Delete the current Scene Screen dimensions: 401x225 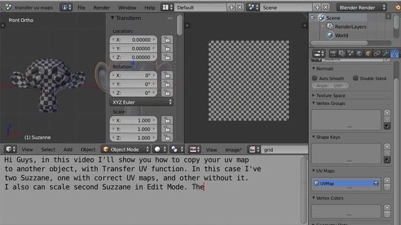coord(326,7)
